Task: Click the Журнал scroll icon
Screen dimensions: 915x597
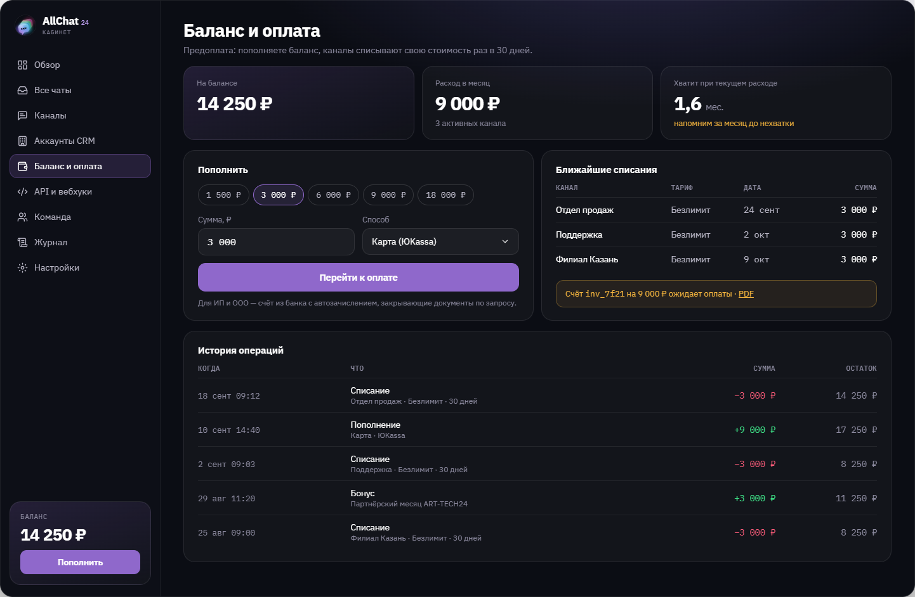Action: (23, 242)
